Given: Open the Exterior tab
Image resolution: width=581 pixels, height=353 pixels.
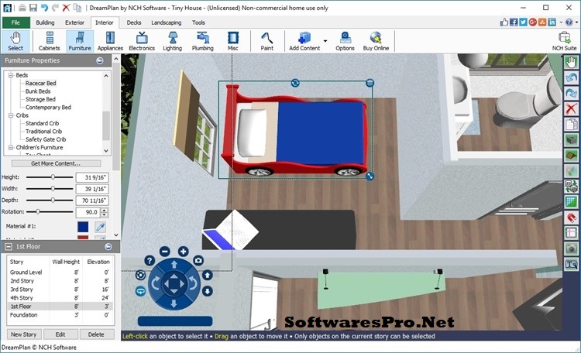Looking at the screenshot, I should tap(75, 22).
